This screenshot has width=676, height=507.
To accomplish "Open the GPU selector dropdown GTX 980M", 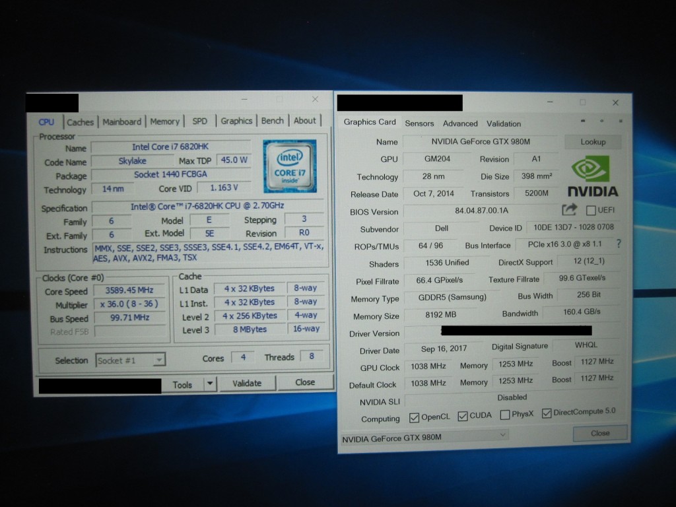I will (x=424, y=437).
